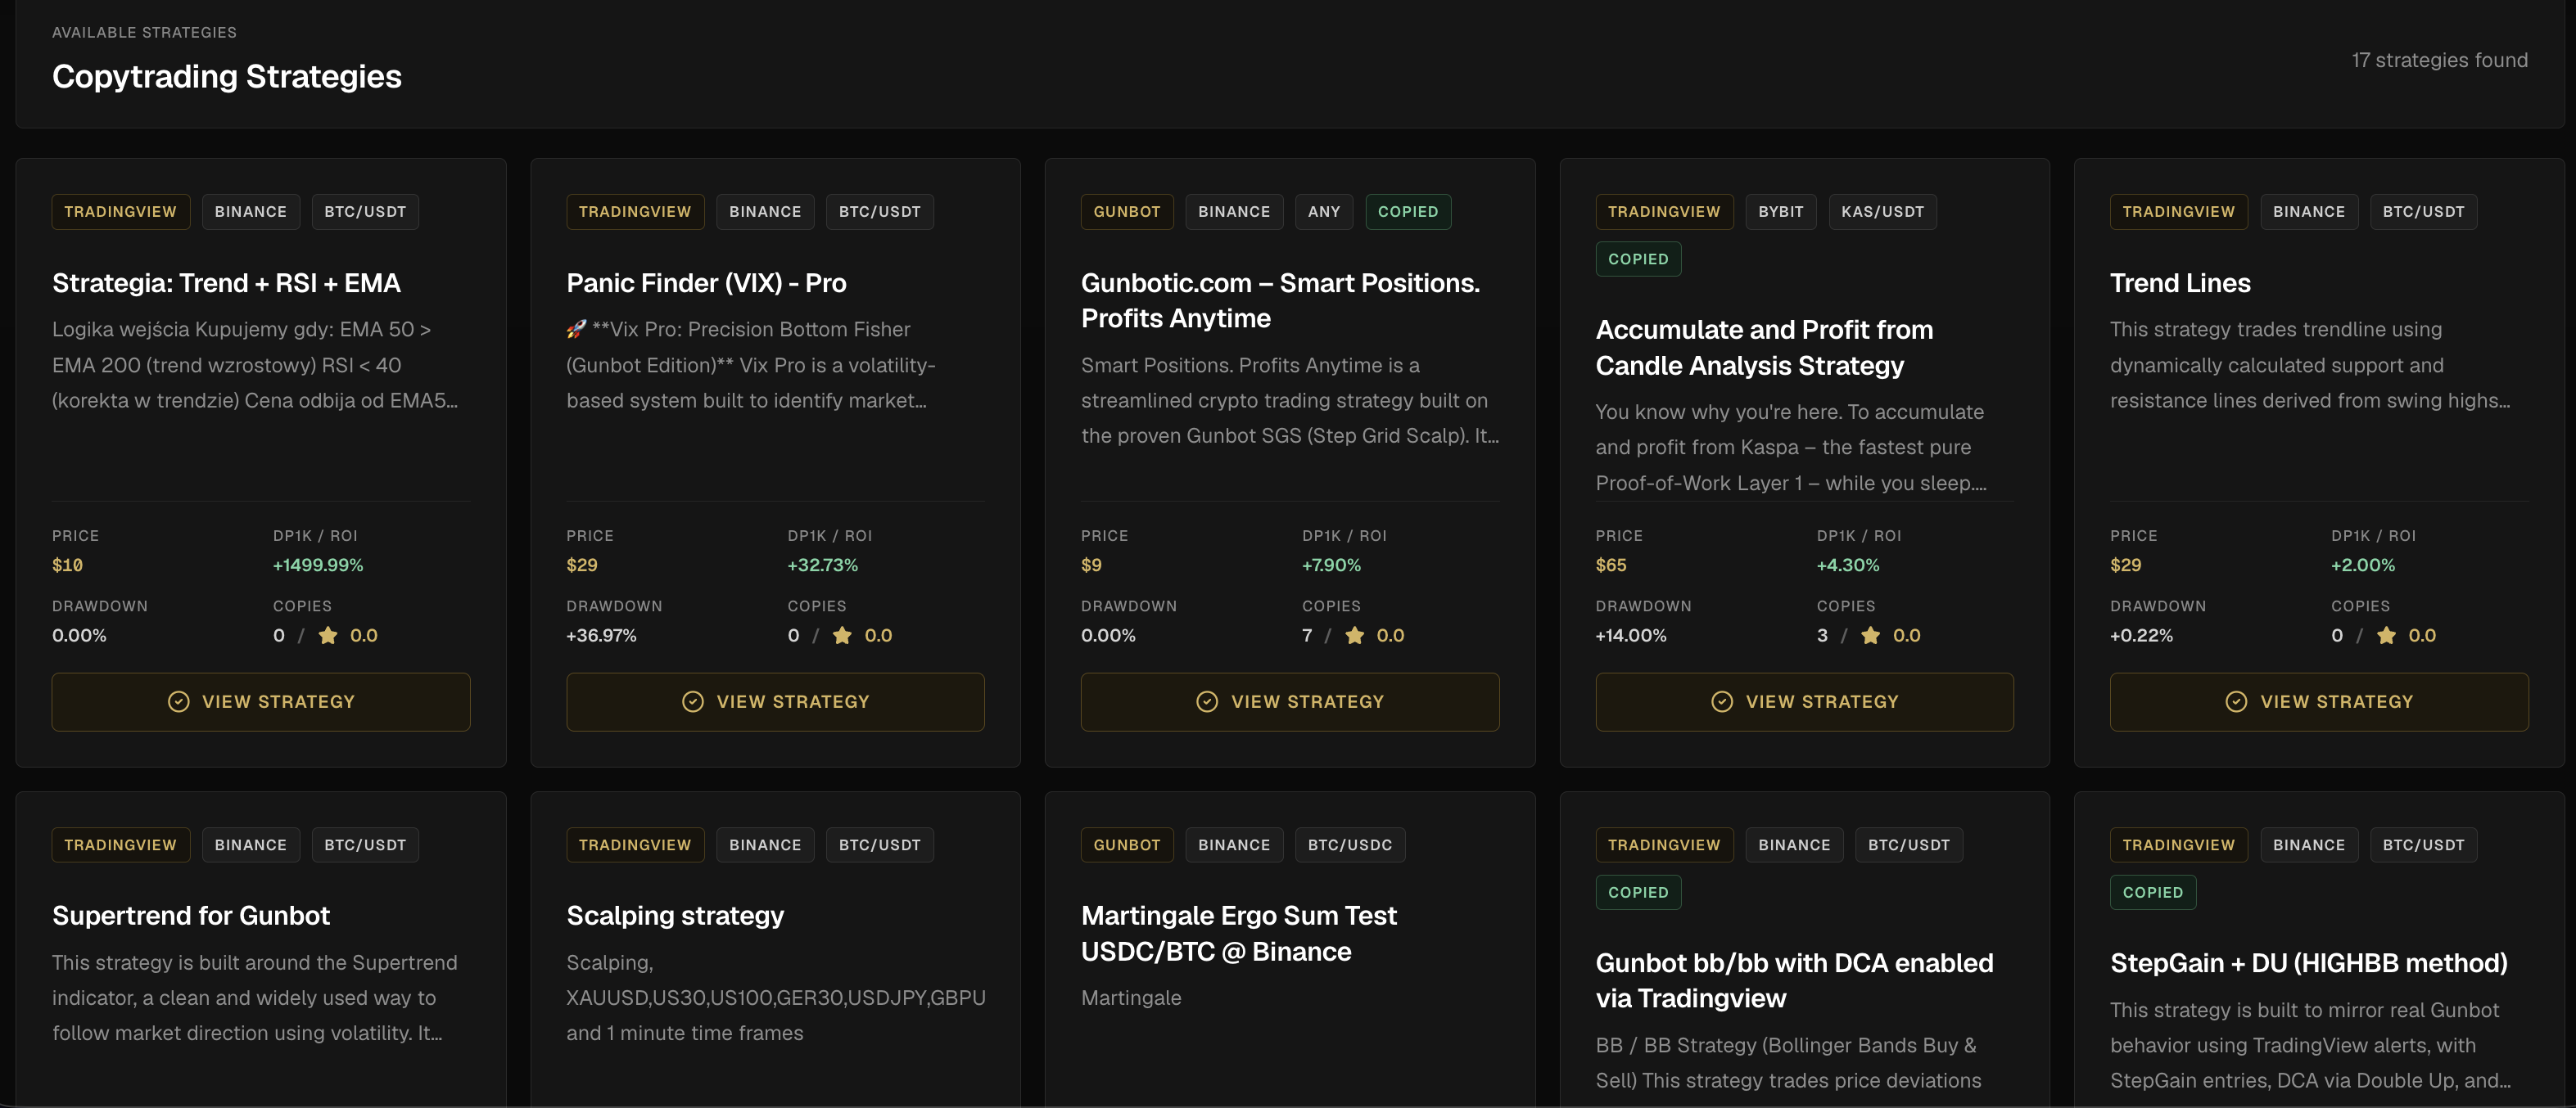Click BYBIT tag on Accumulate and Profit card

pos(1781,212)
